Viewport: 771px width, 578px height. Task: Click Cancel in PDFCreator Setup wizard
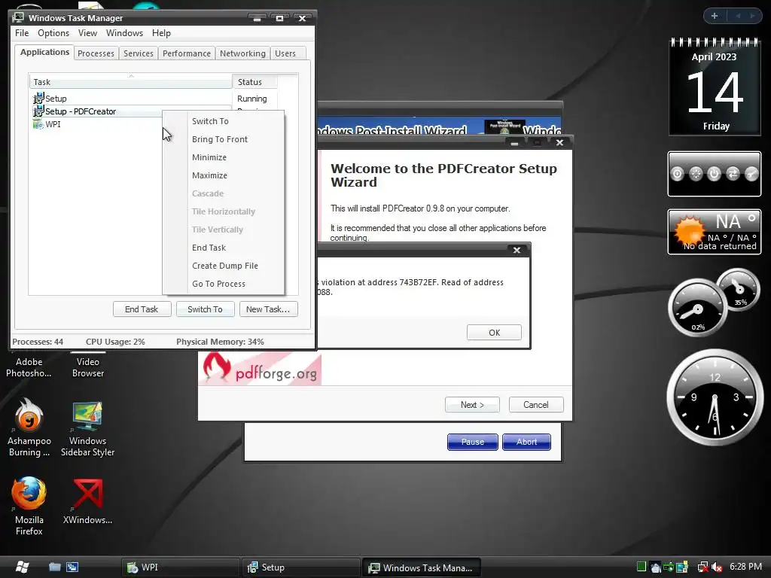coord(536,404)
